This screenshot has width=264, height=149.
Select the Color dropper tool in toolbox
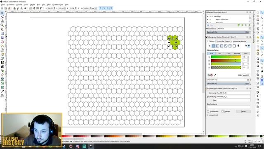coord(2,91)
